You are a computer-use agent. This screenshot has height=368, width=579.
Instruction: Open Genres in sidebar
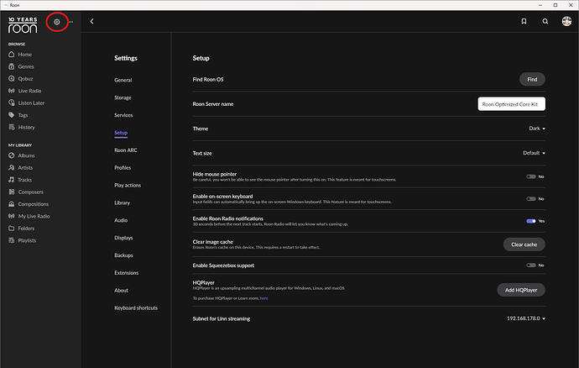[21, 66]
